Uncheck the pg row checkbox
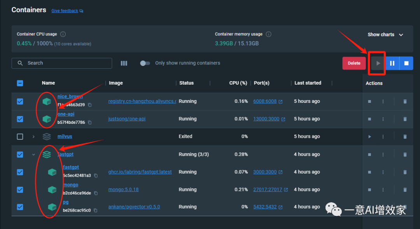Screen dimensions: 420x229 coord(20,207)
